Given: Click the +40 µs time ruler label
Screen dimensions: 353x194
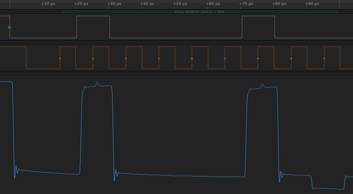Looking at the screenshot, I should 147,4.
